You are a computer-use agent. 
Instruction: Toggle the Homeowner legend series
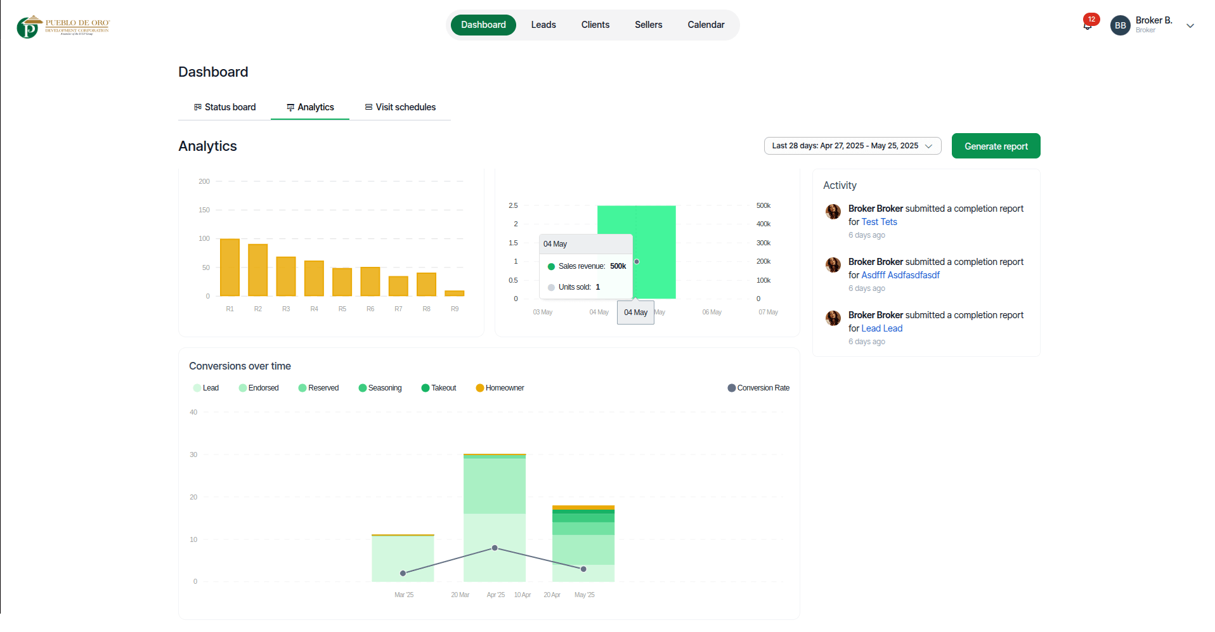pos(500,388)
